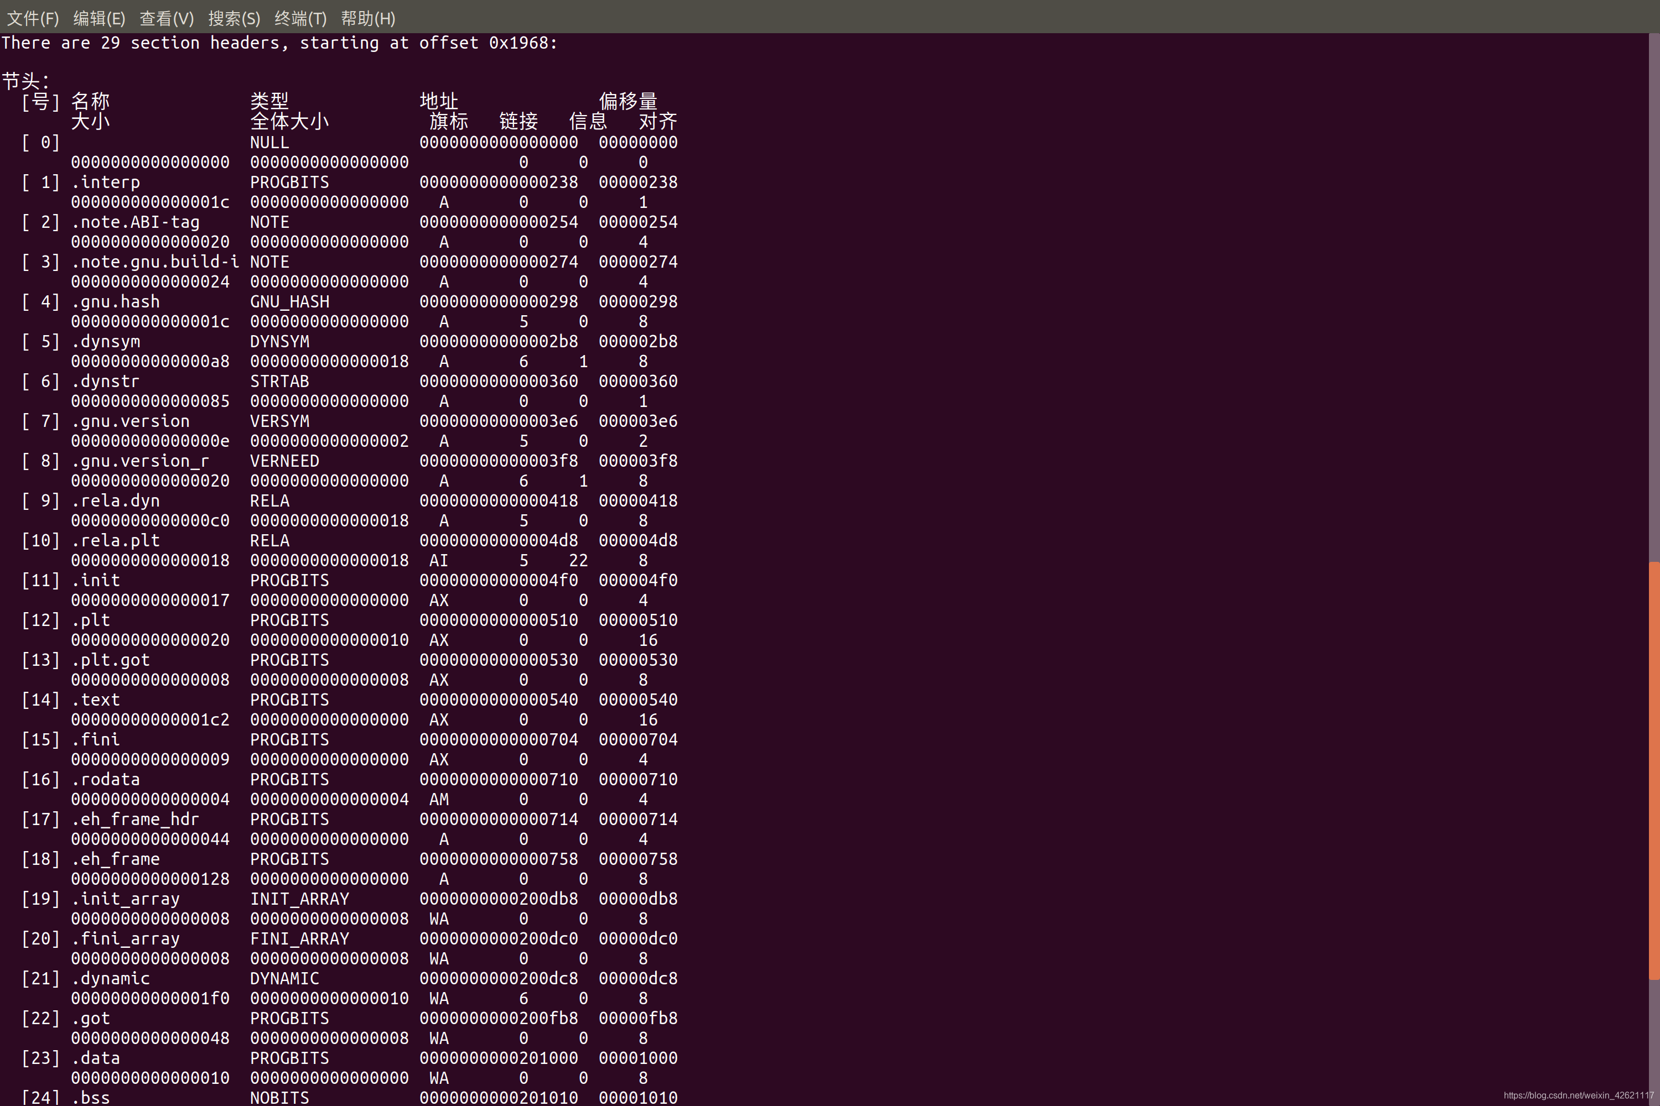Click the INIT_ARRAY type text
This screenshot has height=1106, width=1660.
click(x=299, y=899)
